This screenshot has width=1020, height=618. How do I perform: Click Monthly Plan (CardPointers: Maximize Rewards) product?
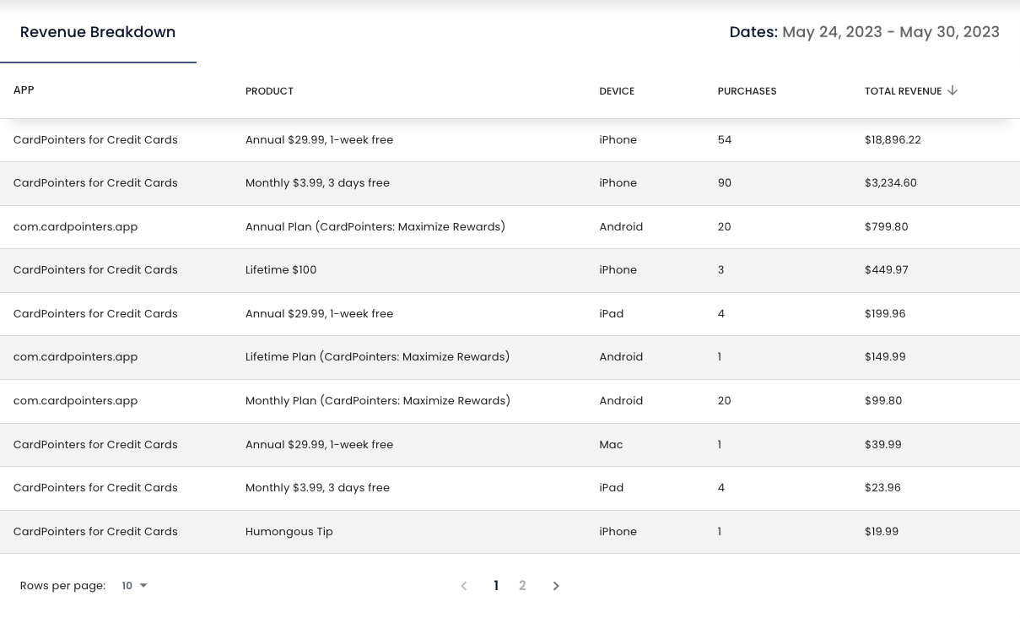pyautogui.click(x=378, y=401)
